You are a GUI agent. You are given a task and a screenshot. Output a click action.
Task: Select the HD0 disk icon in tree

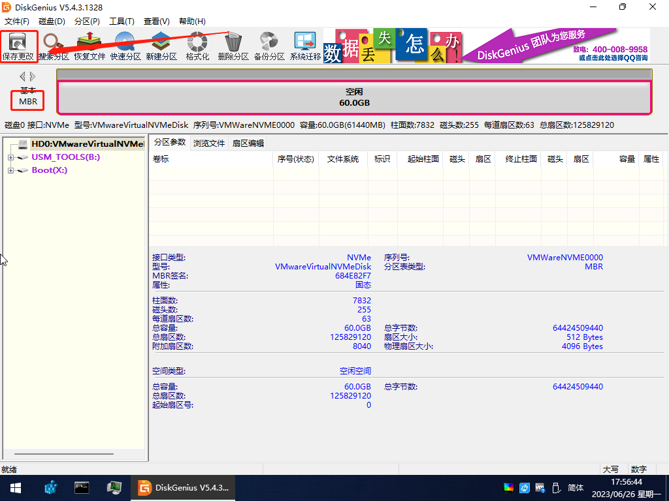coord(23,144)
